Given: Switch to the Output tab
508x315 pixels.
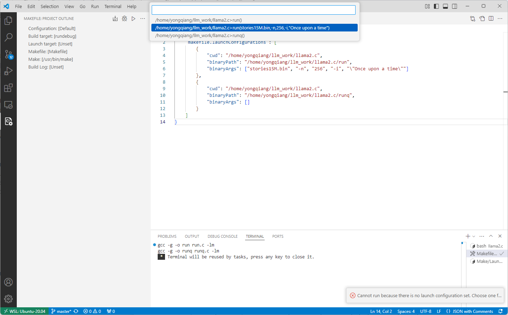Looking at the screenshot, I should click(192, 236).
